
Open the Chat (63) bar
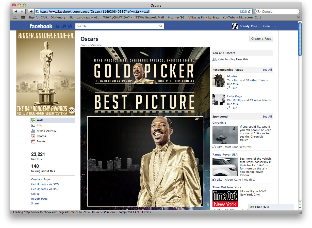tap(271, 207)
